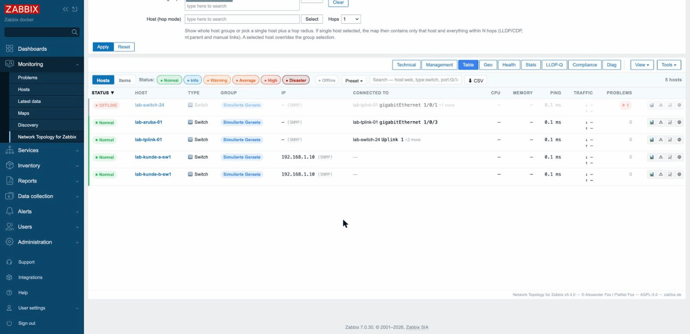
Task: Click the Host (hop mode) search field
Action: tap(242, 19)
